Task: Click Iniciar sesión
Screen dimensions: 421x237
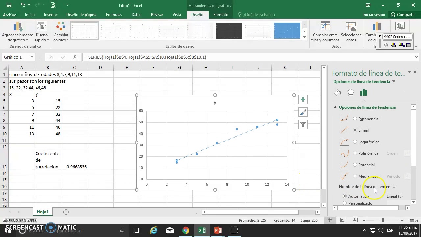Action: [374, 15]
